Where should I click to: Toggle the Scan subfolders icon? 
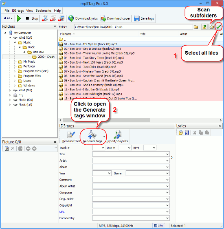211,27
